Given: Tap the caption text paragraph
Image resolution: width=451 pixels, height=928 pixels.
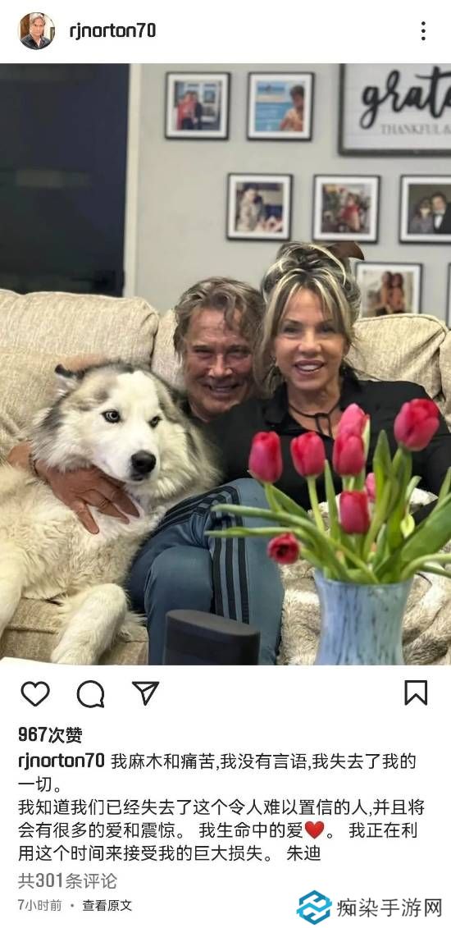Looking at the screenshot, I should coord(221,808).
